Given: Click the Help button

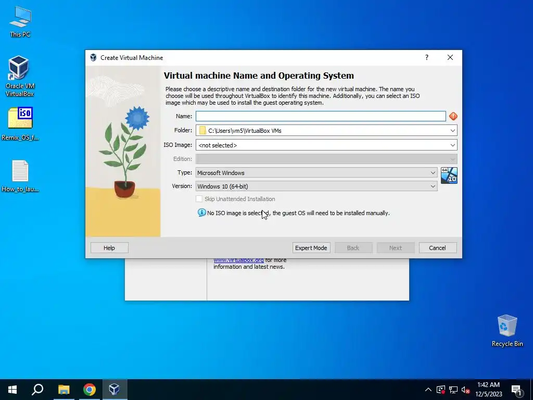Looking at the screenshot, I should tap(109, 248).
